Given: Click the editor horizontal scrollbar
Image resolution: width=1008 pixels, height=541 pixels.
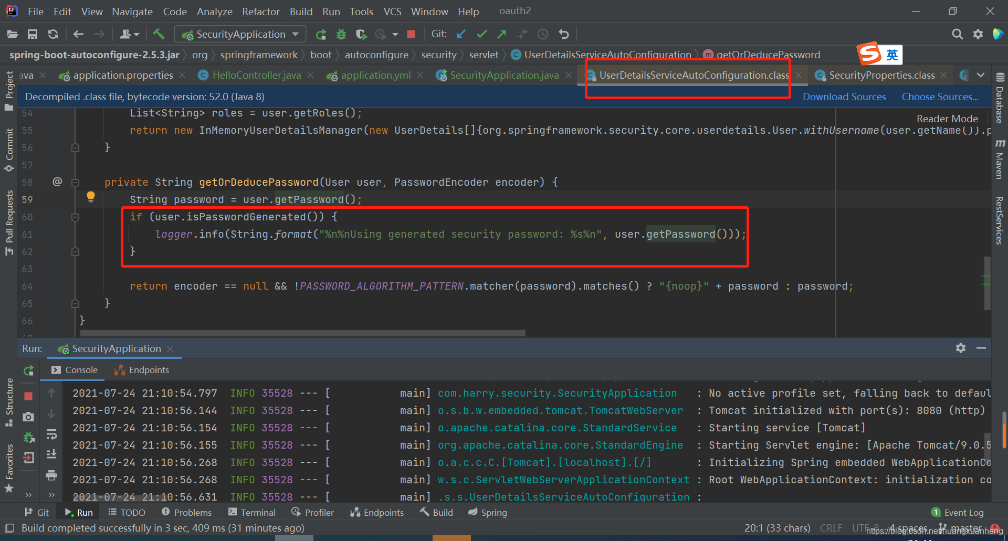Looking at the screenshot, I should [x=303, y=333].
